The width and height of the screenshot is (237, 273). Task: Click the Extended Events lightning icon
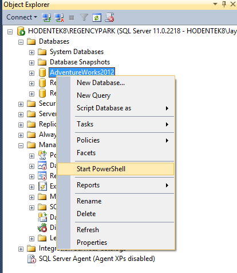pos(42,186)
